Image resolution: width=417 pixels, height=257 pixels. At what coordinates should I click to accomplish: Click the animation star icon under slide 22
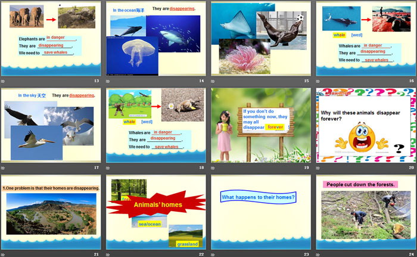click(108, 254)
